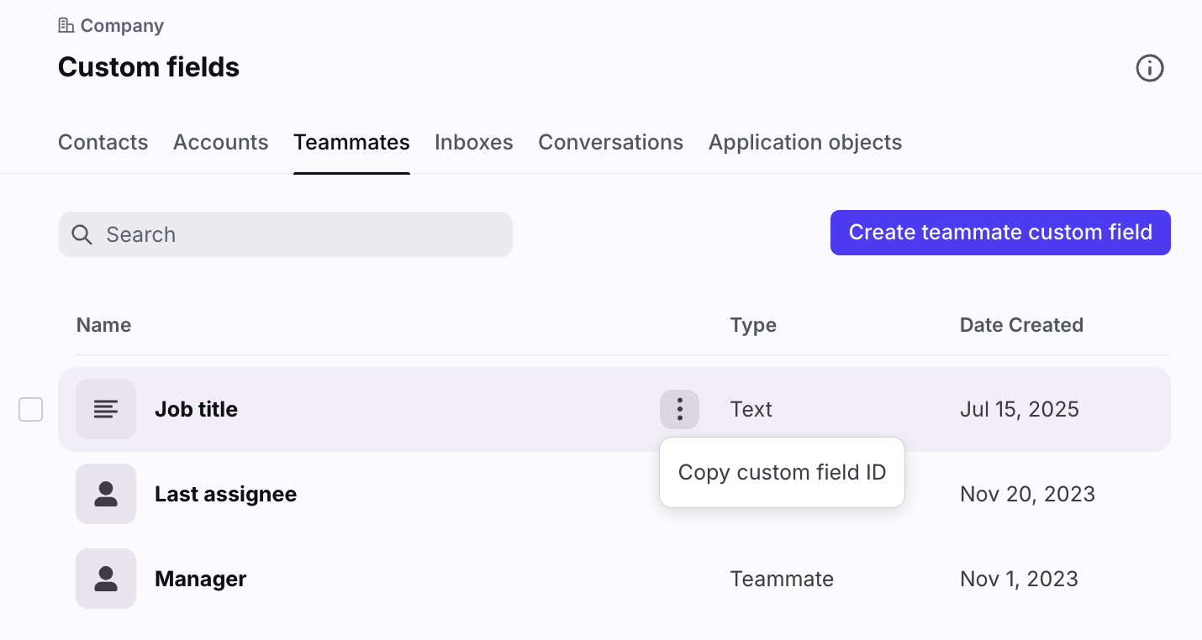Click the info icon beside Custom fields

point(1149,68)
